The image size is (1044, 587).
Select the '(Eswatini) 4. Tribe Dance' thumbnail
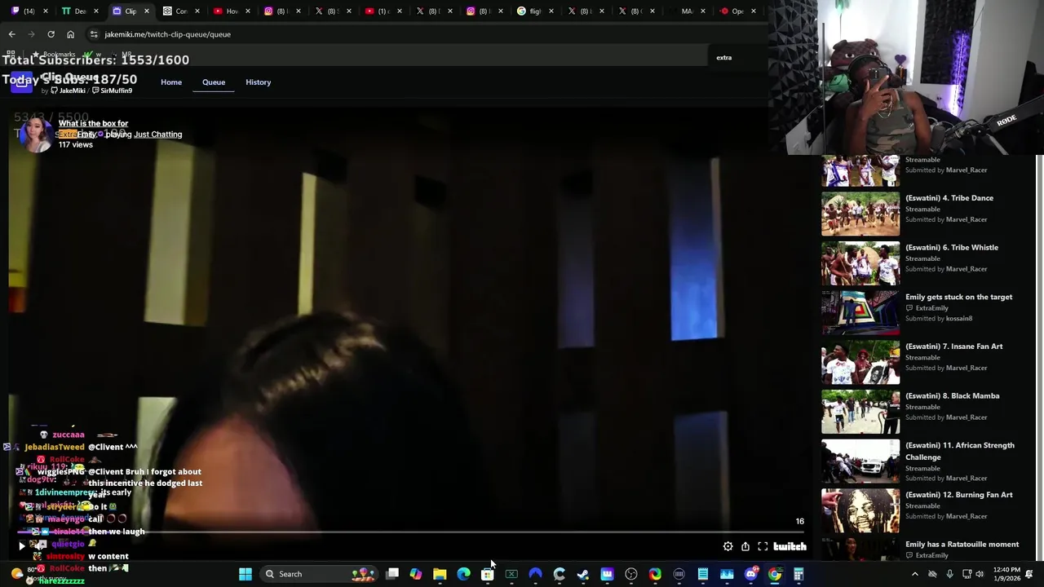click(860, 214)
